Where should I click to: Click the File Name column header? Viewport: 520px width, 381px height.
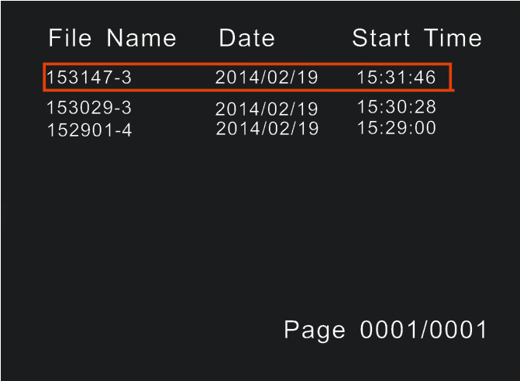click(112, 38)
